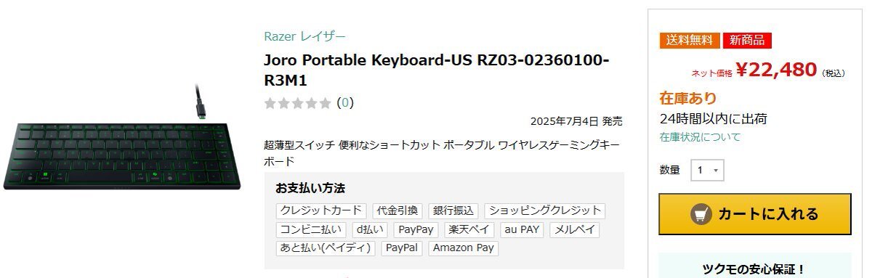The height and width of the screenshot is (278, 872).
Task: Select the d払い payment tag
Action: [x=371, y=229]
